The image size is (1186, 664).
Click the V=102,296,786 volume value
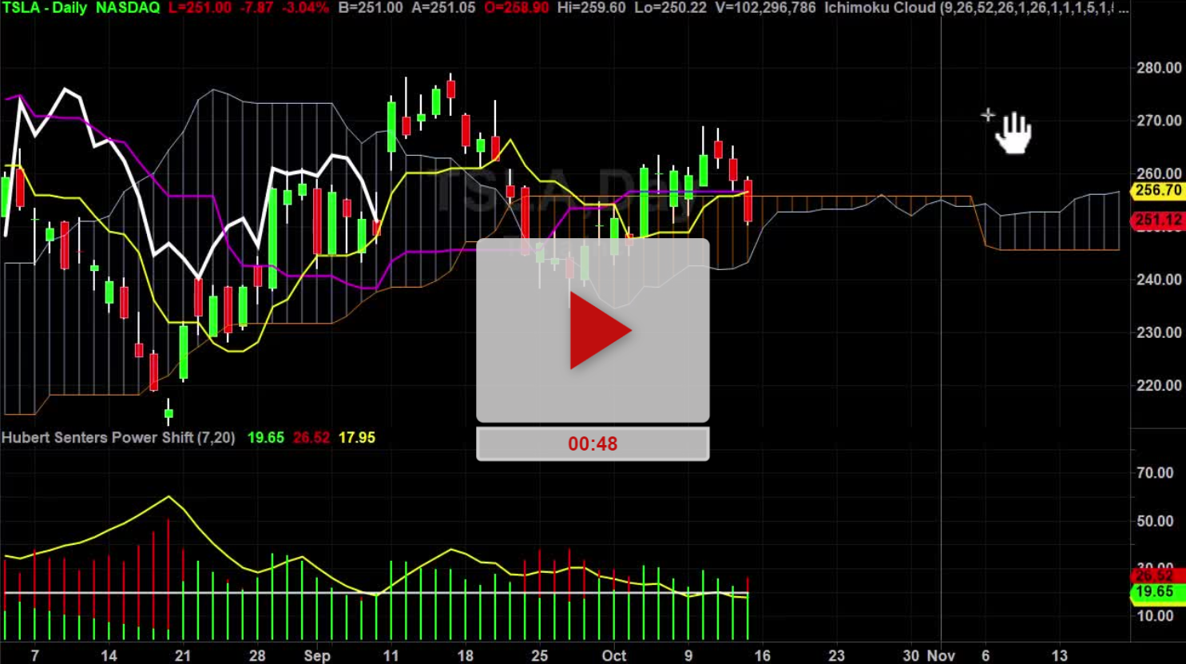(765, 8)
